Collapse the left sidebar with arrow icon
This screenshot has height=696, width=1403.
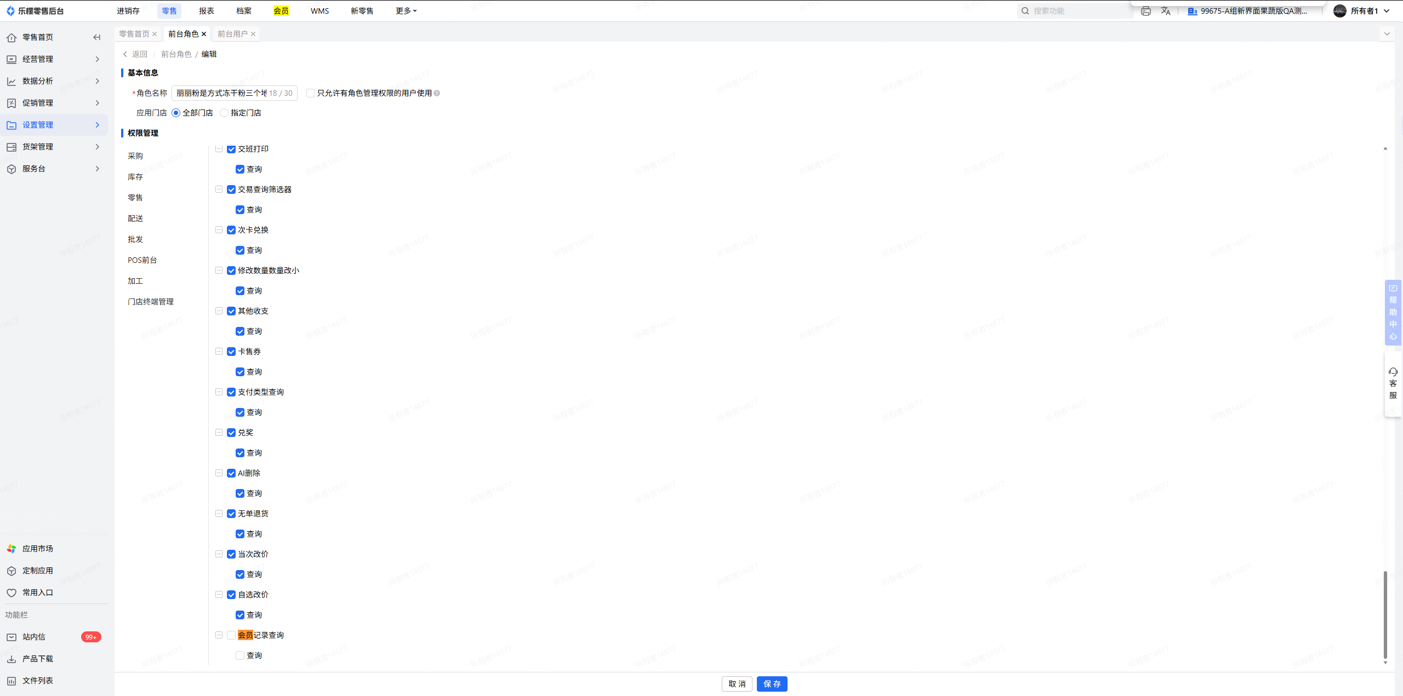pyautogui.click(x=97, y=37)
